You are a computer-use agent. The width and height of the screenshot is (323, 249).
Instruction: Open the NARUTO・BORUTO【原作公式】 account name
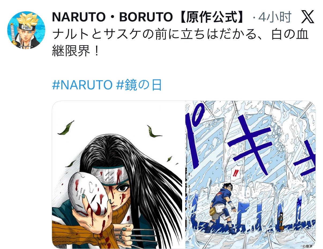[149, 18]
